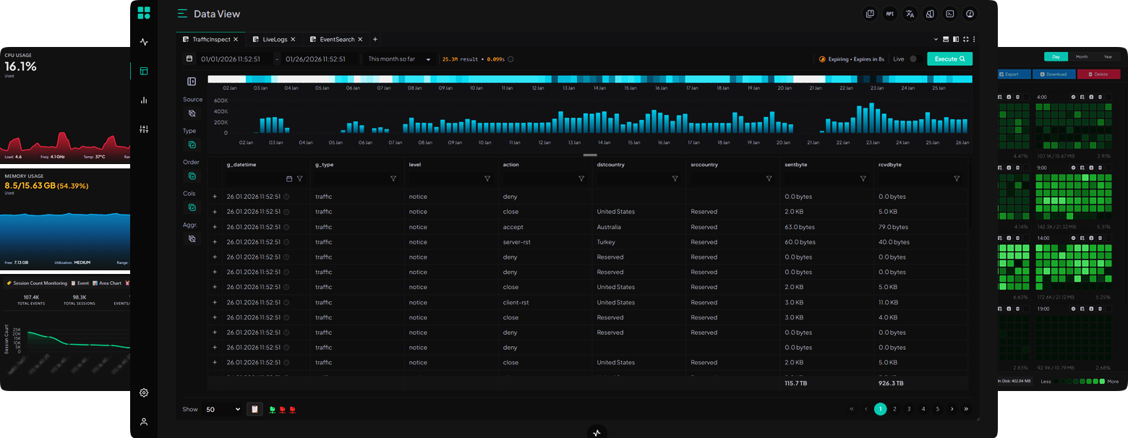Click the performance gauge icon
This screenshot has height=438, width=1128.
point(970,14)
